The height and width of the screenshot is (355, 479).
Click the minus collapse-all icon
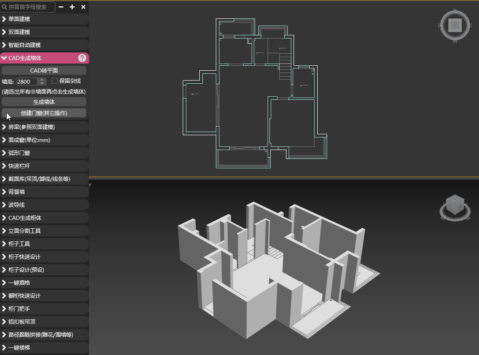click(61, 7)
